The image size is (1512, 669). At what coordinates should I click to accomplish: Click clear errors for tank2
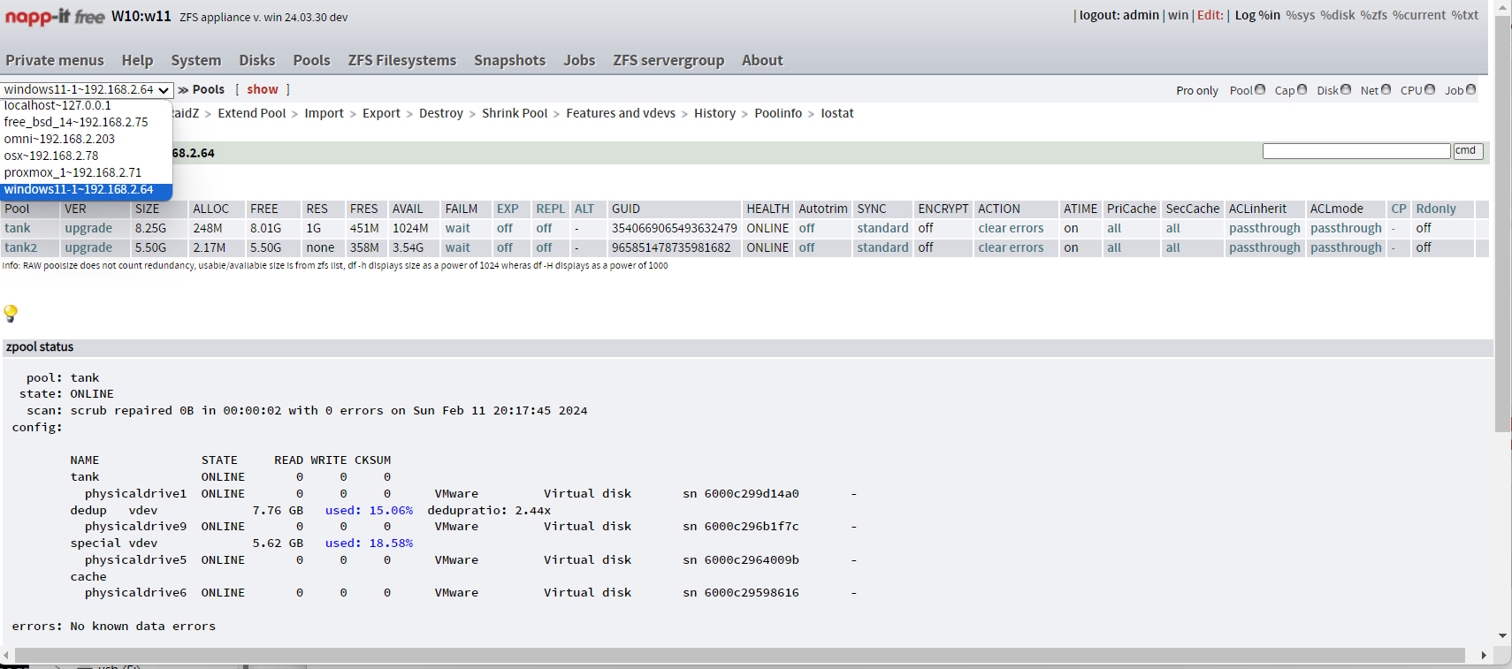click(x=1011, y=247)
